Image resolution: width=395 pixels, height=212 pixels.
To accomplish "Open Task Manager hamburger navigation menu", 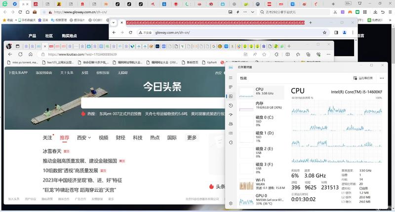I will coord(231,78).
